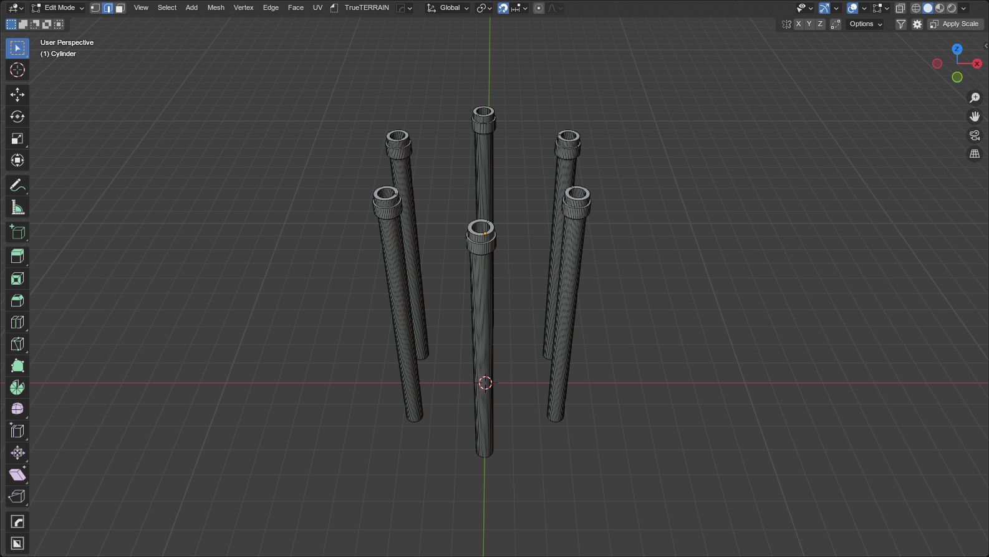Activate the Scale tool
Viewport: 989px width, 557px height.
17,138
